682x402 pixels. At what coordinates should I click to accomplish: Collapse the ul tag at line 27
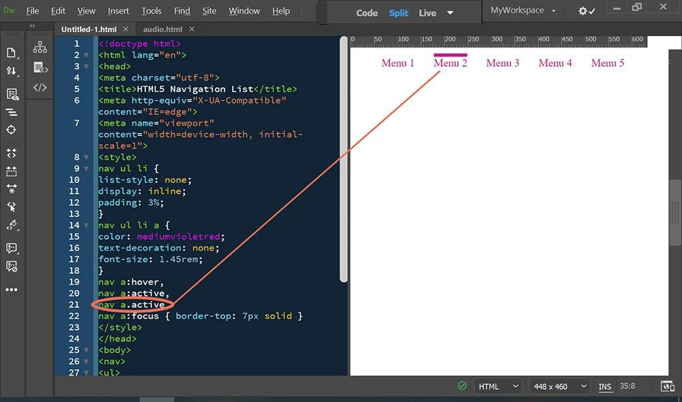[86, 373]
